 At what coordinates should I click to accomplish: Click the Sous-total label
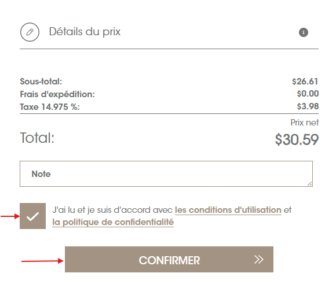tap(41, 82)
